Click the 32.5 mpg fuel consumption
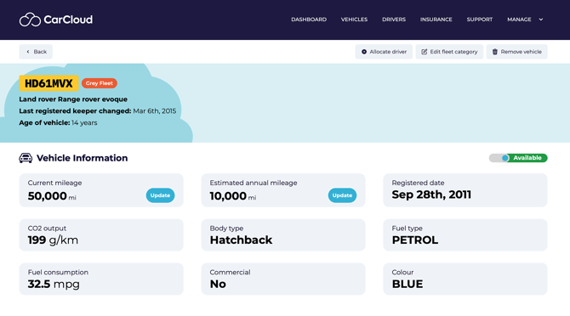This screenshot has width=570, height=316. 54,284
